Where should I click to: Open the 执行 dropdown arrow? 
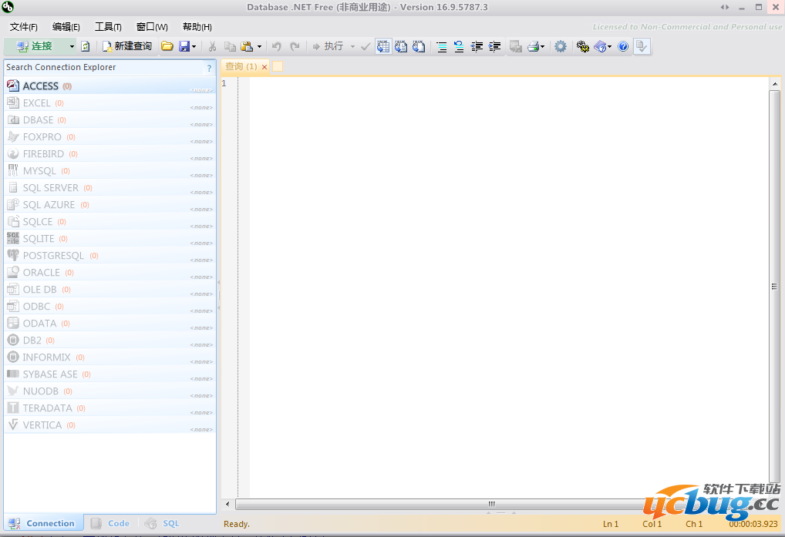[x=352, y=46]
